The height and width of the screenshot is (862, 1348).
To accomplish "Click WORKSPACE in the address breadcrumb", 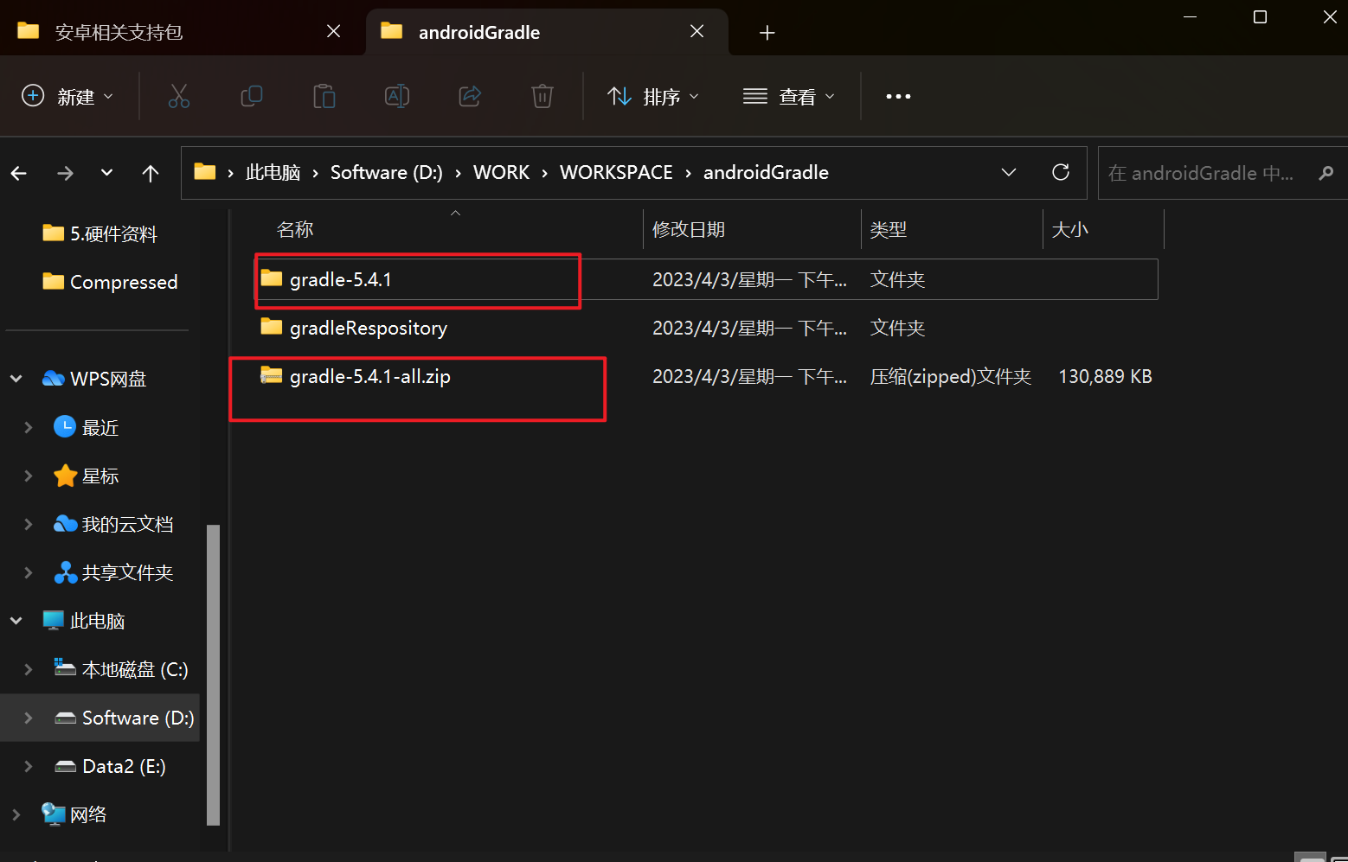I will [616, 172].
